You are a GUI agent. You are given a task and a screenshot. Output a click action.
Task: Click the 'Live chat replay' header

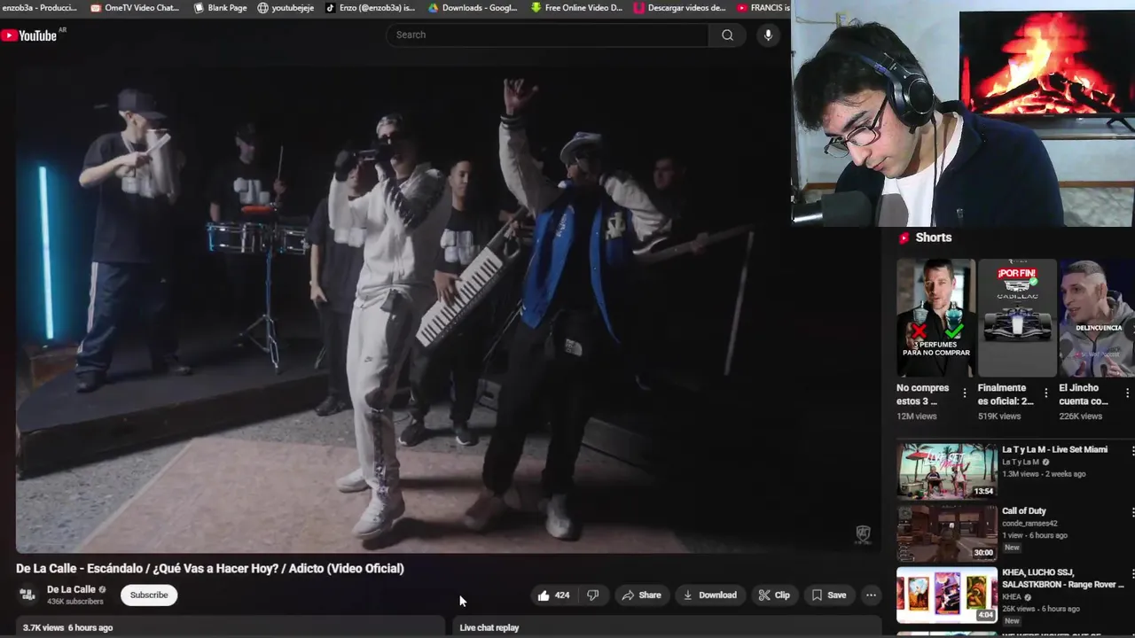point(489,627)
